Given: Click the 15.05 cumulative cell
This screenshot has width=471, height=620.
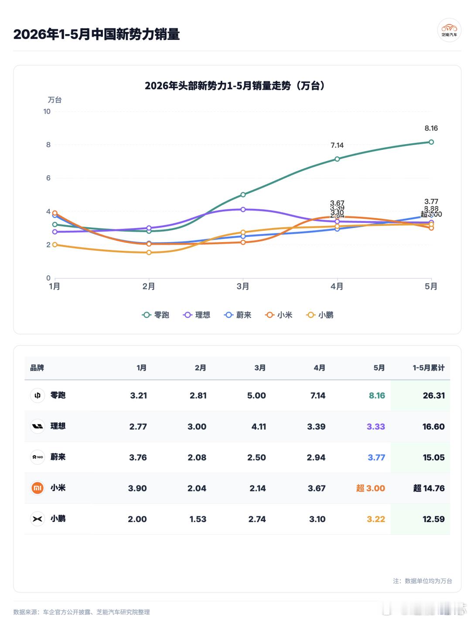Looking at the screenshot, I should (433, 457).
